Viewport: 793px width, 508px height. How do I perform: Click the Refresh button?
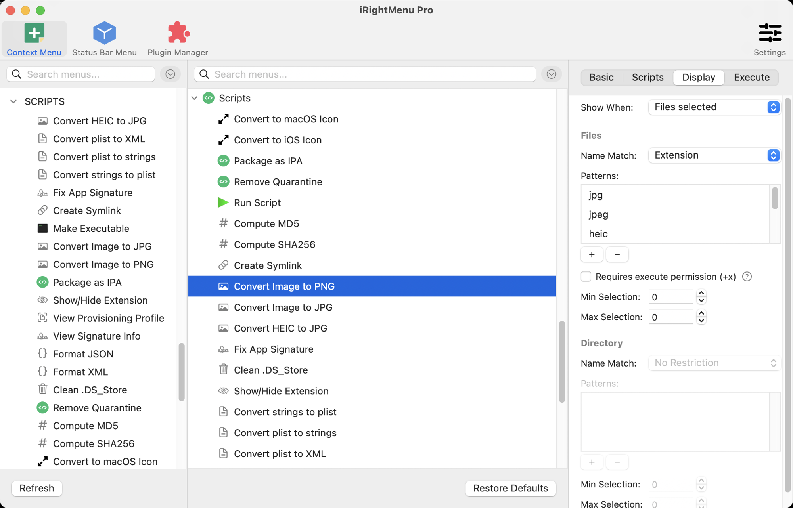pyautogui.click(x=37, y=488)
